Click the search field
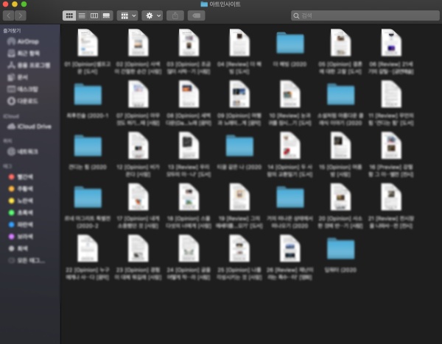 (365, 15)
